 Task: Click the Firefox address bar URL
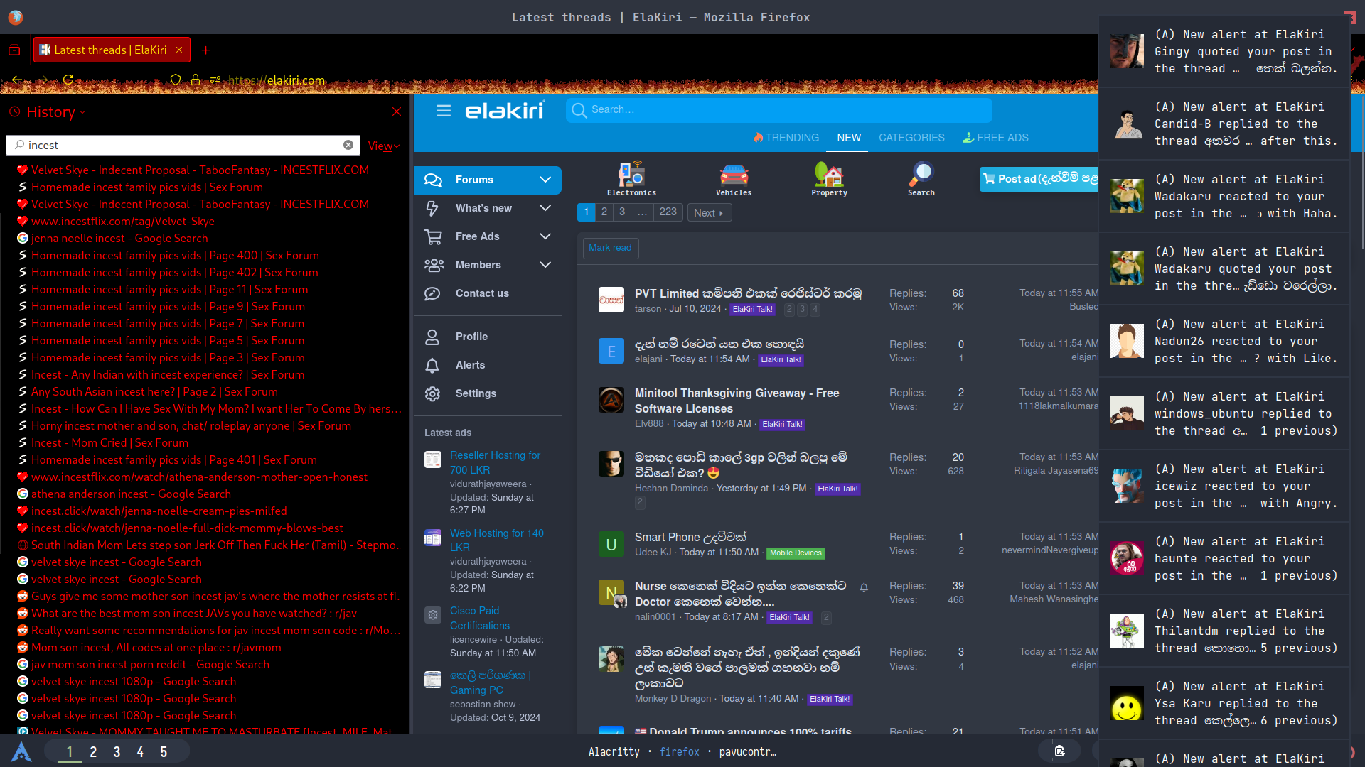point(277,80)
